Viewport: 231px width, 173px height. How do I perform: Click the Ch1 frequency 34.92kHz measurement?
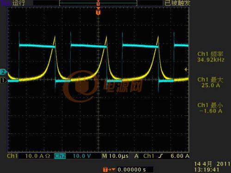211,57
